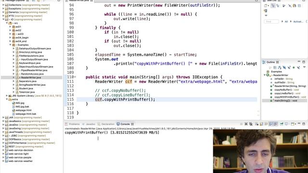Select the web-service-weather project
This screenshot has height=173, width=308.
coord(21,161)
